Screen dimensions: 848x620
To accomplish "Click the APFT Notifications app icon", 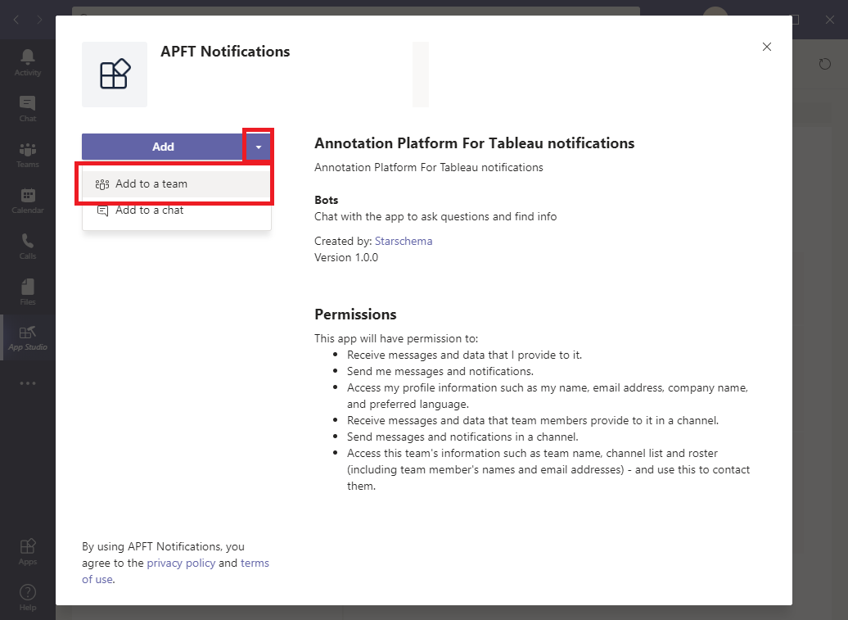I will (x=115, y=75).
